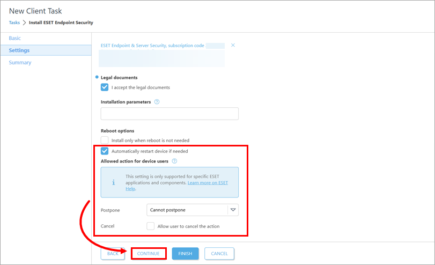Open the Tasks breadcrumb link
This screenshot has width=435, height=265.
[x=14, y=23]
